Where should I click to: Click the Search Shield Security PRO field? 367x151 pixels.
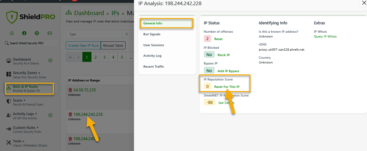pos(31,43)
